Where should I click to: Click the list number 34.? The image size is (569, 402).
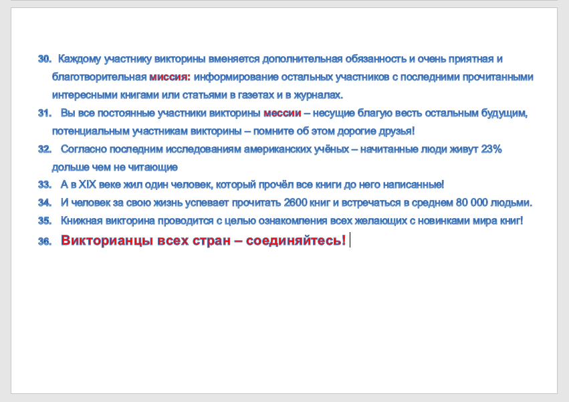(45, 202)
